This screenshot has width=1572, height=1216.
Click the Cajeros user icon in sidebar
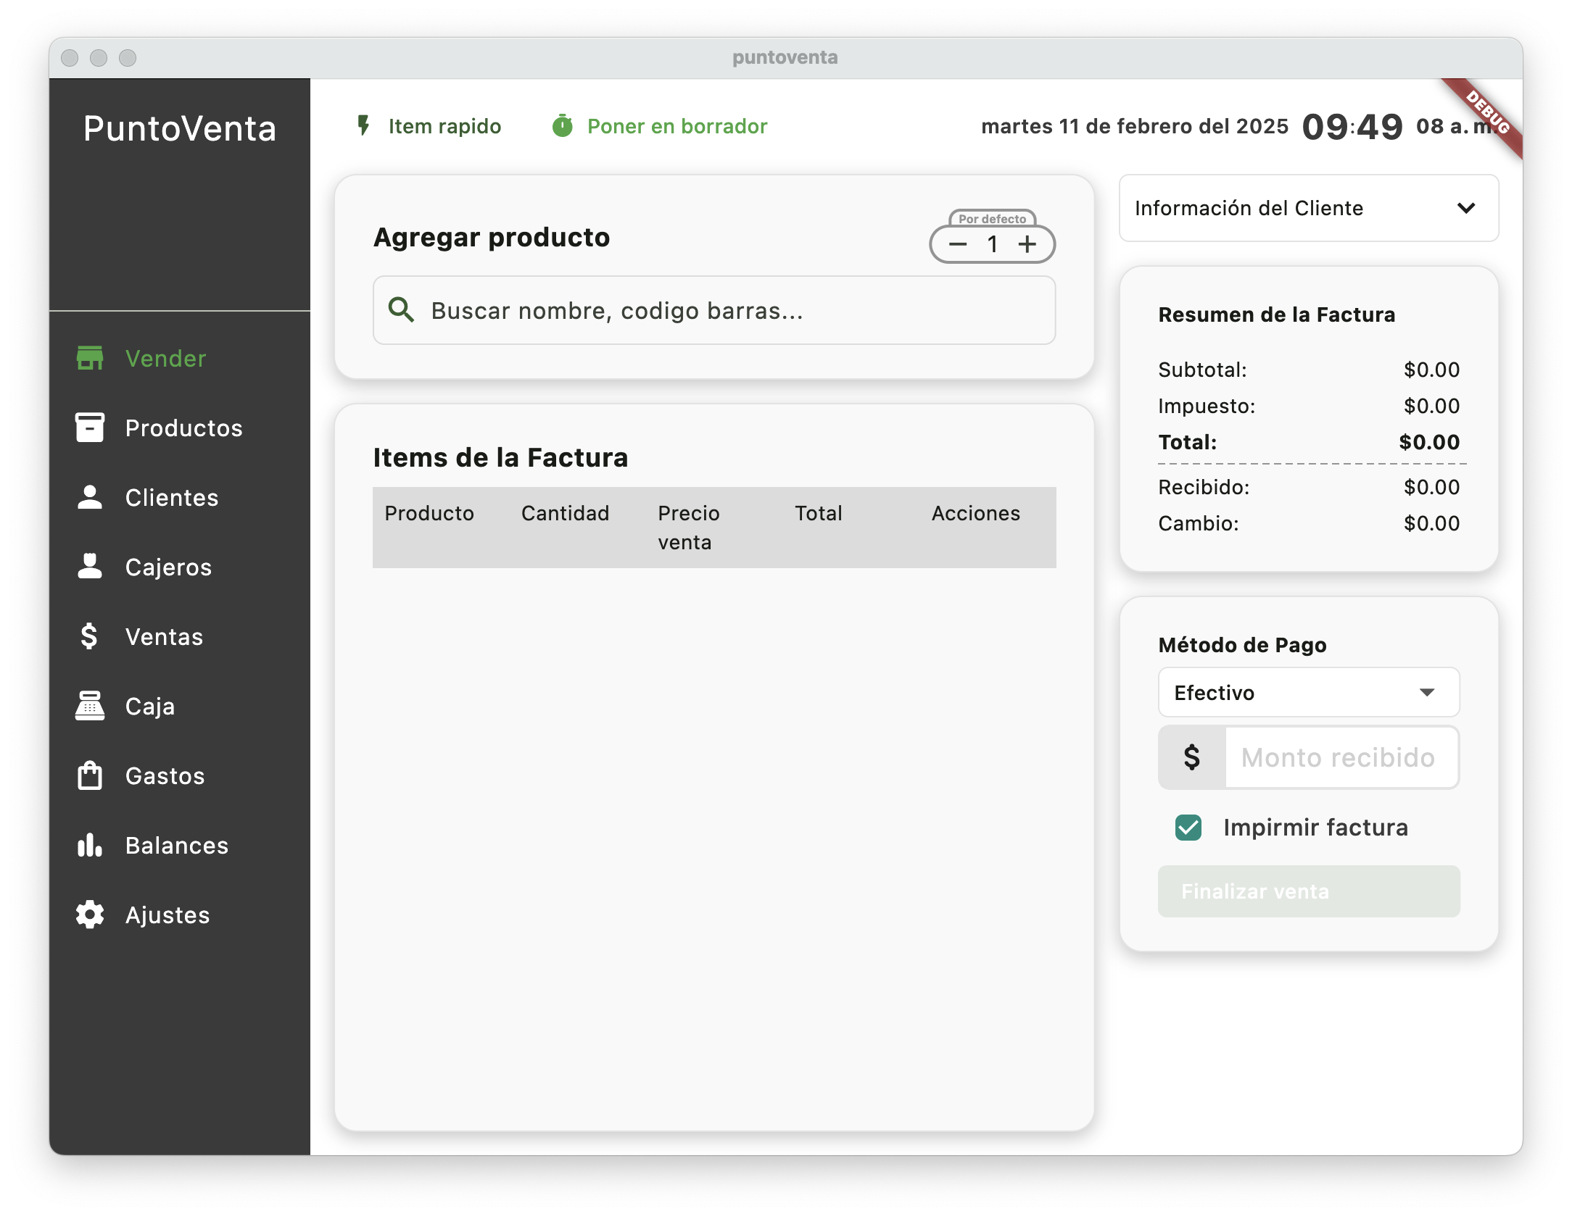click(x=90, y=567)
